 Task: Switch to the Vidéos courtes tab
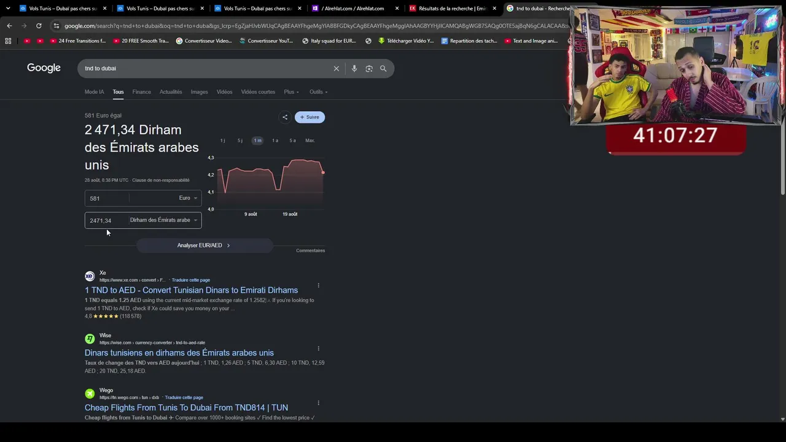258,92
